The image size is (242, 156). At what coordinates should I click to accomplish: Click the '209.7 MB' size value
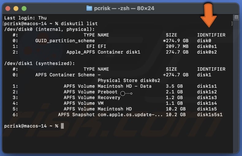(177, 46)
